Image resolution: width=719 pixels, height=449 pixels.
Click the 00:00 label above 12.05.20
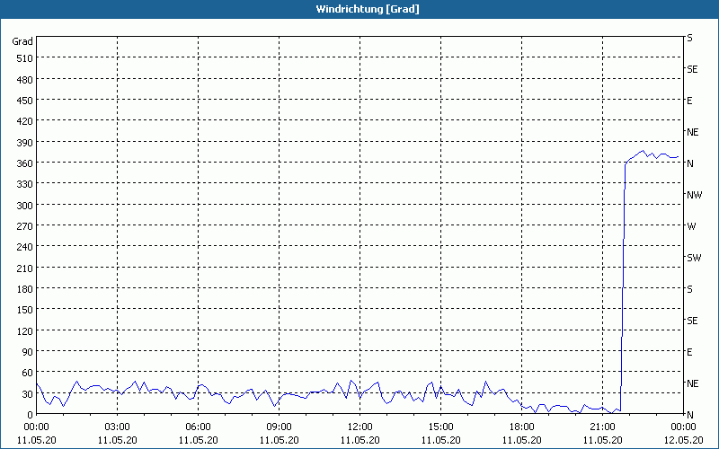[683, 427]
